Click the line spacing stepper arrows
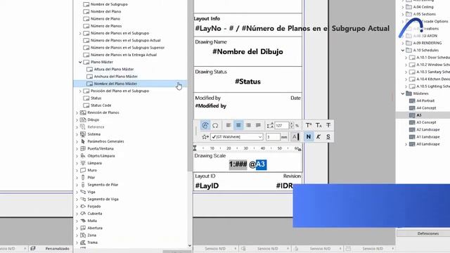Viewport: 450px width, 253px height. pos(292,125)
